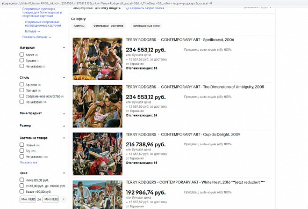Check the Выше 190,00 руб. price filter
Viewport: 308px width, 209px height.
tap(22, 191)
